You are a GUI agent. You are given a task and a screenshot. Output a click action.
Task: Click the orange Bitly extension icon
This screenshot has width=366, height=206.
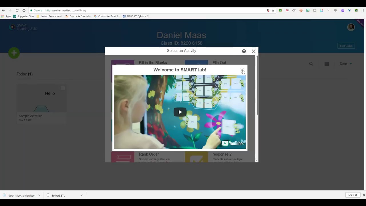(301, 10)
